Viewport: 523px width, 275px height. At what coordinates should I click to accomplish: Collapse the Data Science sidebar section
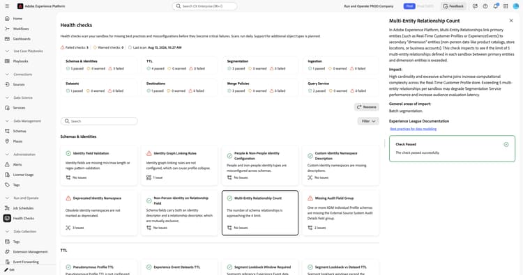[8, 97]
